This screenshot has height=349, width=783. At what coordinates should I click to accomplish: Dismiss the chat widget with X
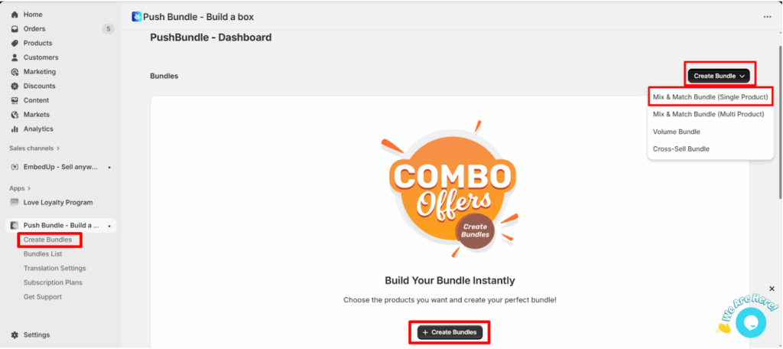(x=772, y=289)
